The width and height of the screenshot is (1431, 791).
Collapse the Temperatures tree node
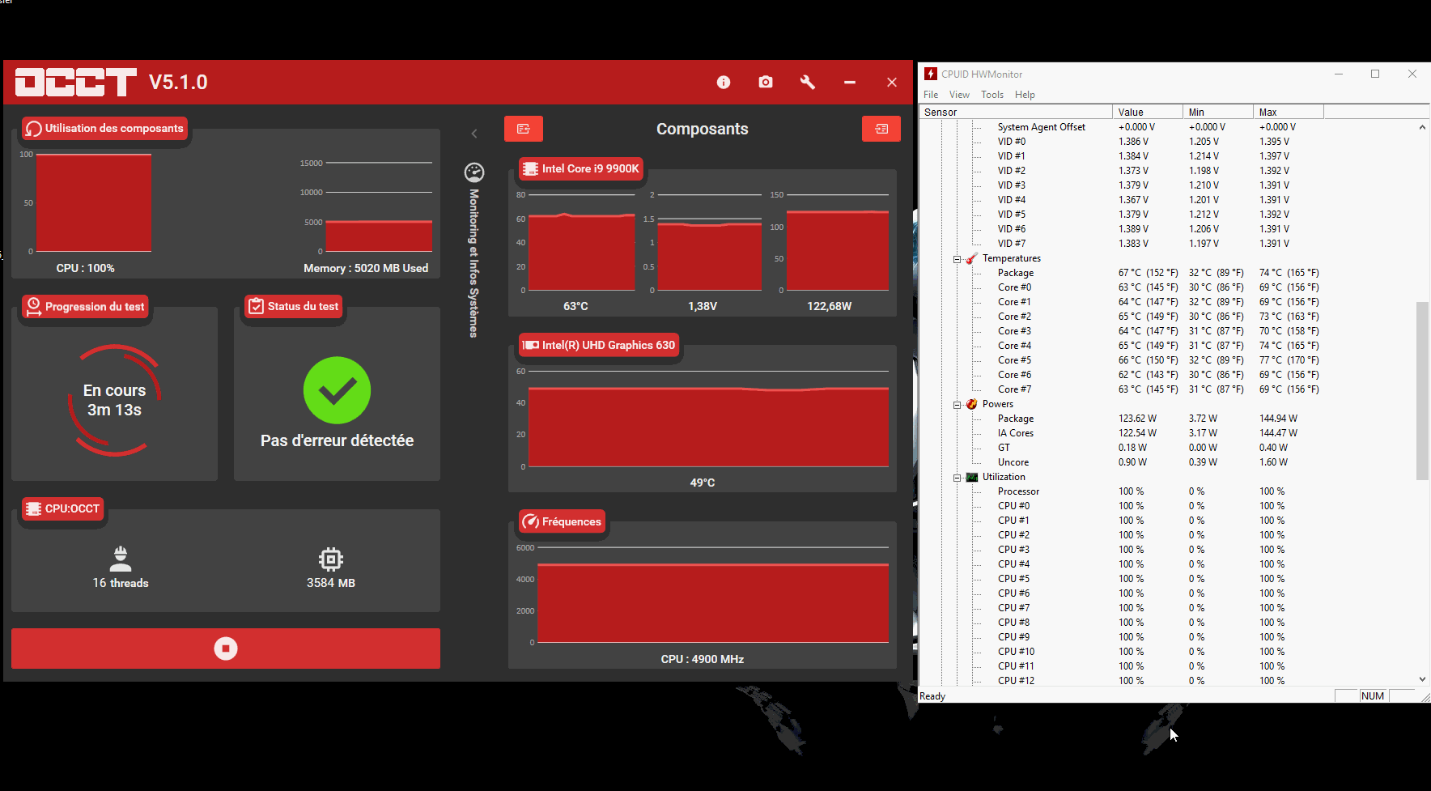tap(957, 259)
